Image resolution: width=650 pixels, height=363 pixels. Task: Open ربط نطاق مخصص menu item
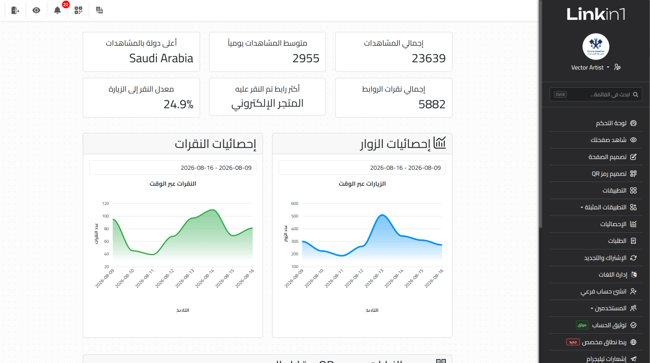[596, 342]
